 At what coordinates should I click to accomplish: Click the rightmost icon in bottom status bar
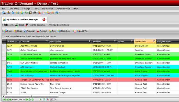(55, 100)
